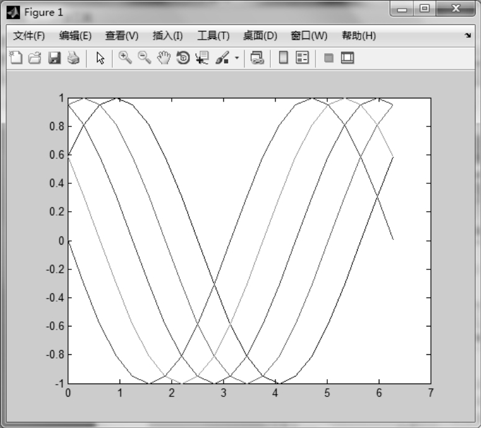
Task: Activate the Pan hand tool
Action: (x=163, y=58)
